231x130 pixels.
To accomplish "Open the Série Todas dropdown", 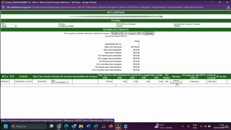I will pos(9,26).
